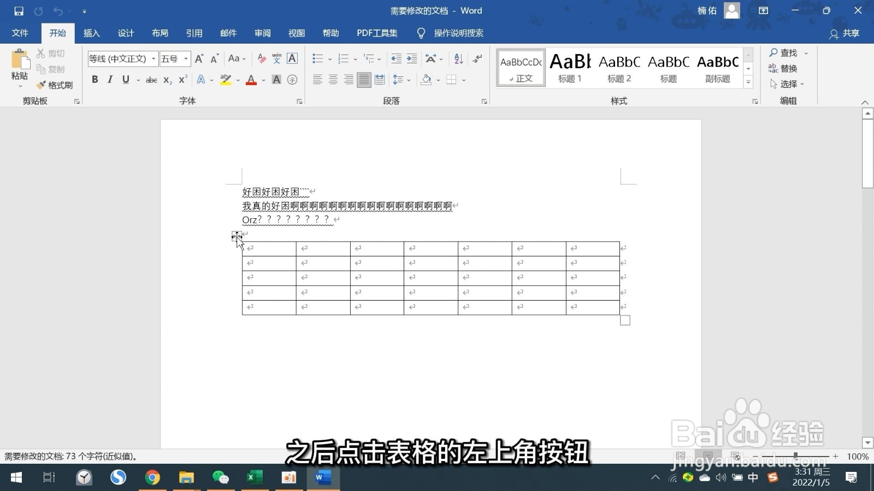Screen dimensions: 874x491
Task: Toggle Underline formatting
Action: [x=126, y=80]
